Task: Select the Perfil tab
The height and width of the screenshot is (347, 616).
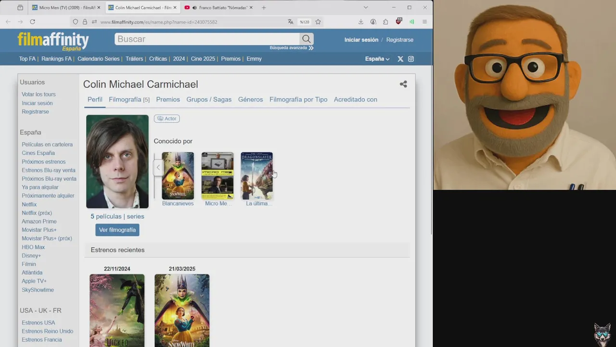Action: (95, 100)
